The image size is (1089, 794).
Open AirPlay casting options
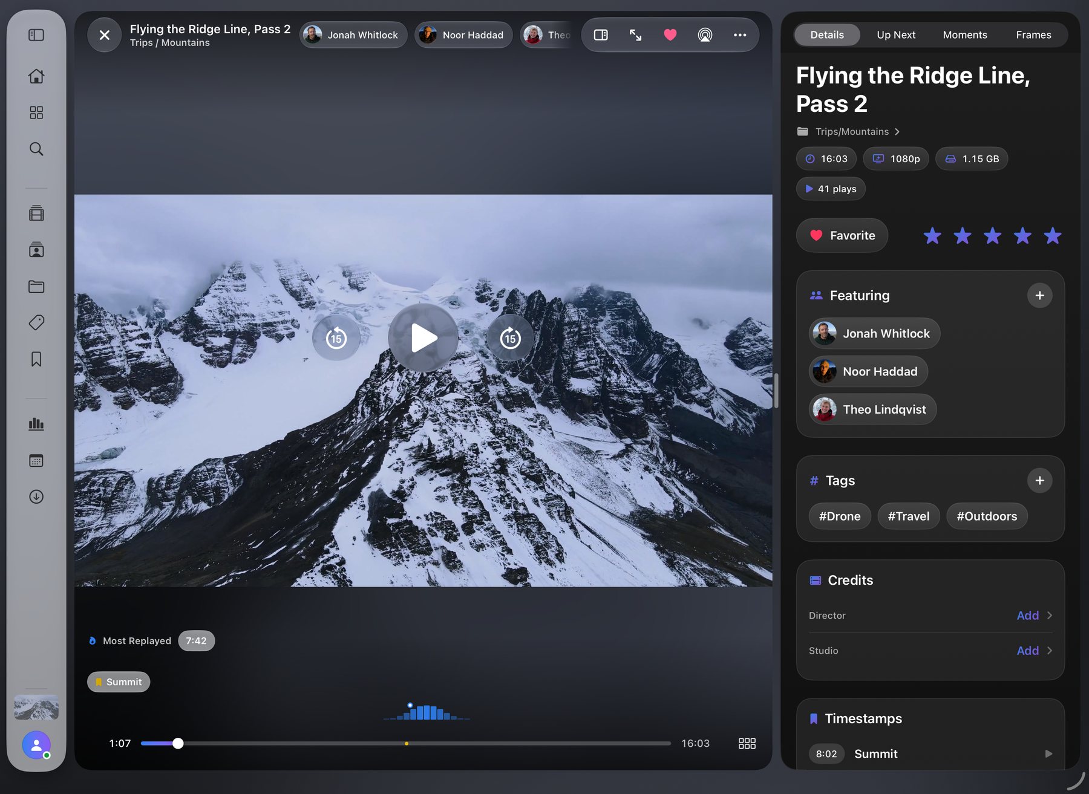click(705, 35)
